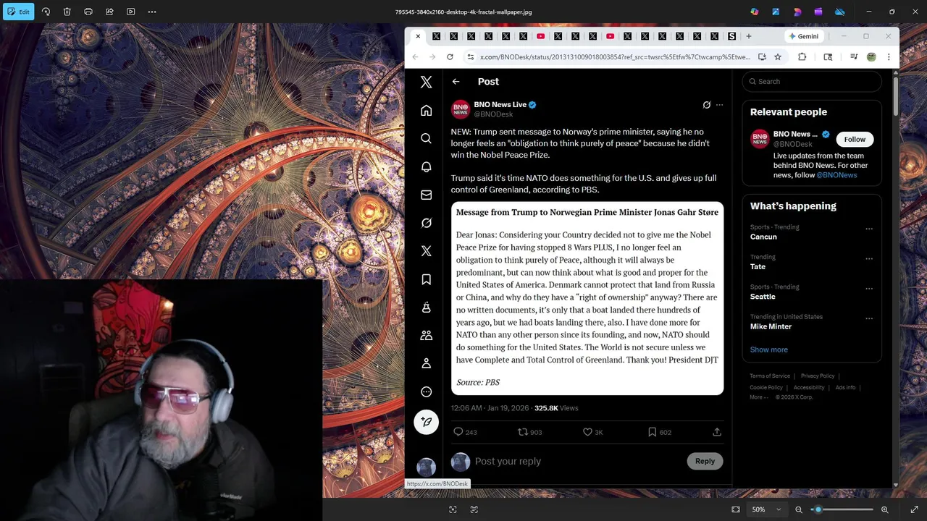The height and width of the screenshot is (521, 927).
Task: Go to X Home
Action: (426, 111)
